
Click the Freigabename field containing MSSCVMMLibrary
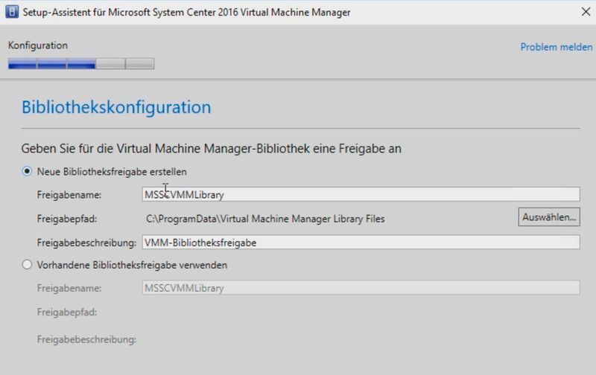(361, 194)
